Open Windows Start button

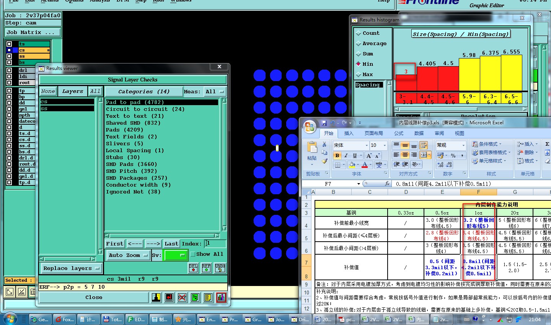click(x=10, y=319)
